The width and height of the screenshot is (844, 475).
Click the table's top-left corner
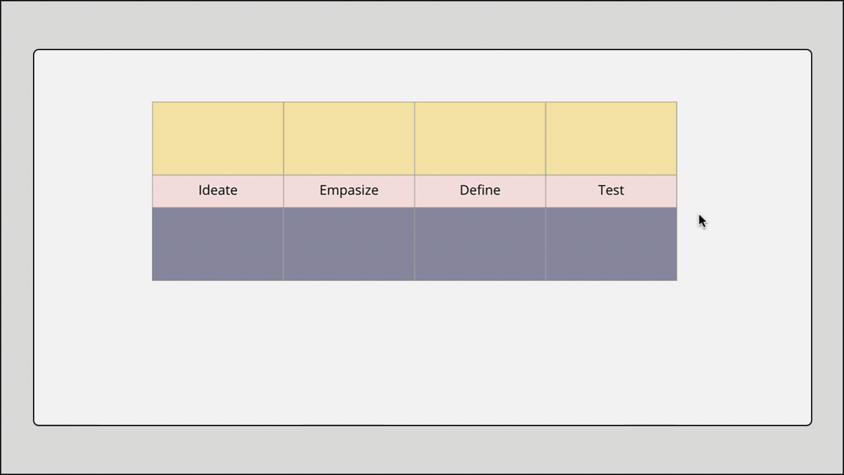[152, 102]
